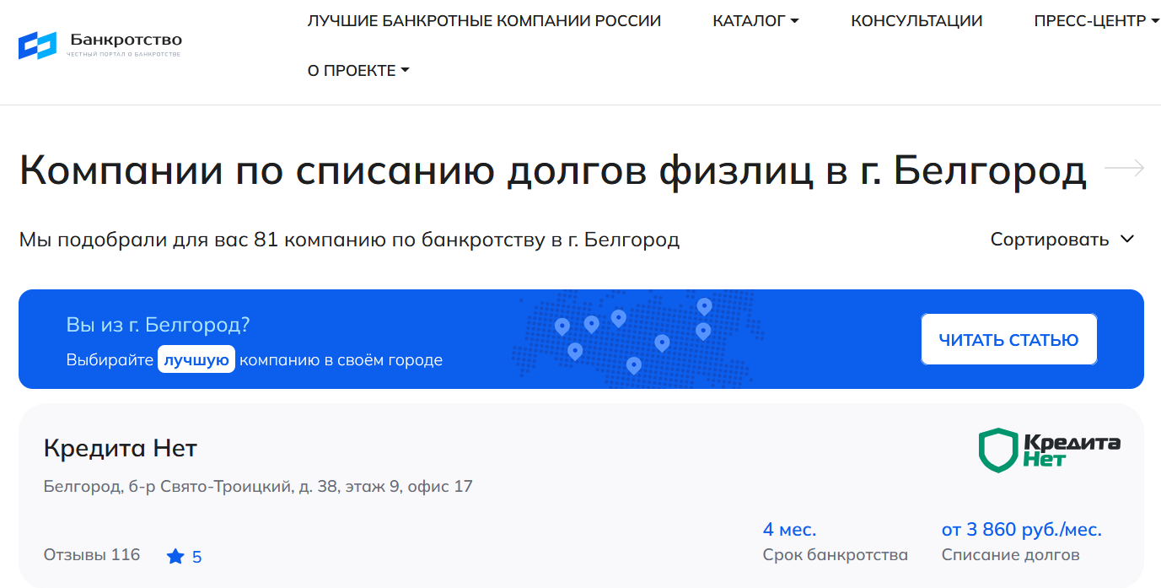The image size is (1161, 588).
Task: Expand the ПРЕСС-ЦЕНТР dropdown menu
Action: (1096, 21)
